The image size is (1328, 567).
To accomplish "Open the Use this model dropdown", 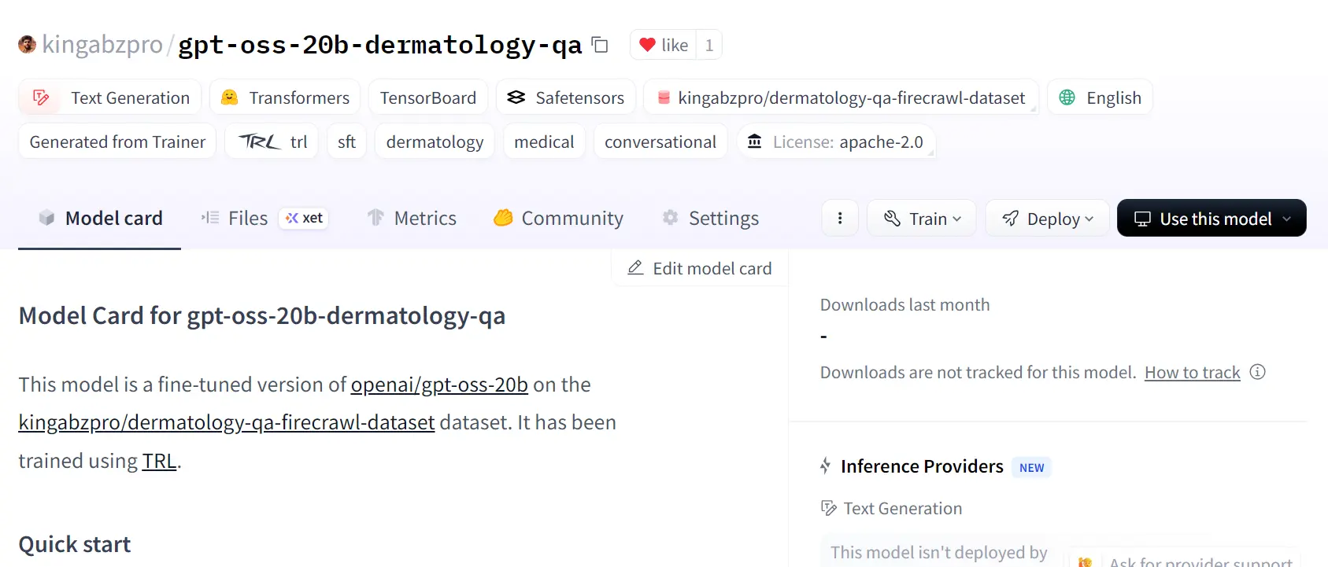I will tap(1211, 219).
